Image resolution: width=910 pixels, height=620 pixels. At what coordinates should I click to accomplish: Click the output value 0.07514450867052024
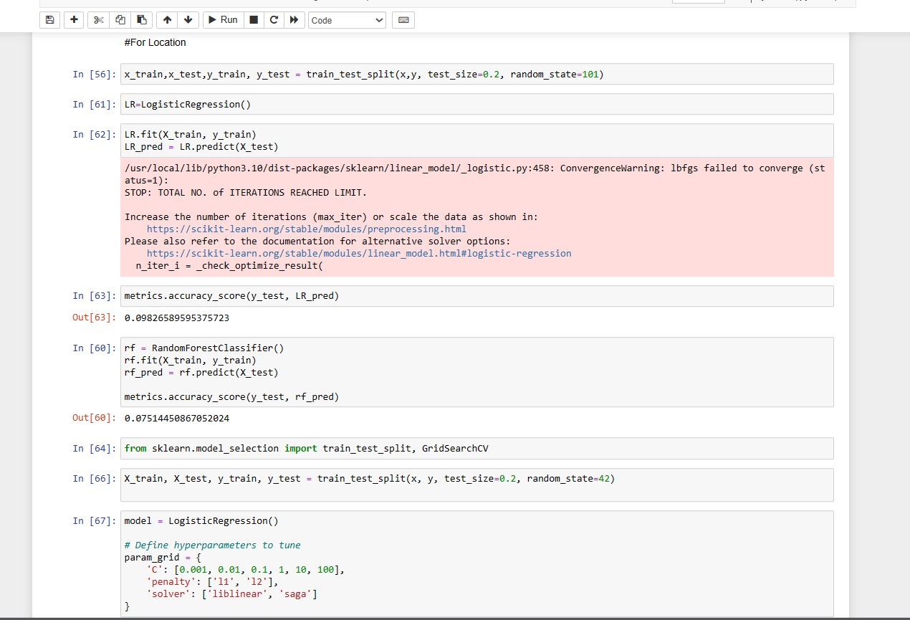(177, 418)
